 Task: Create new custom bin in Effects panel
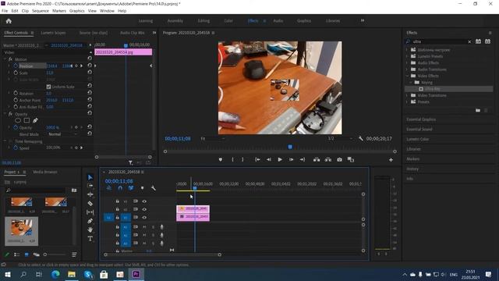pyautogui.click(x=478, y=110)
